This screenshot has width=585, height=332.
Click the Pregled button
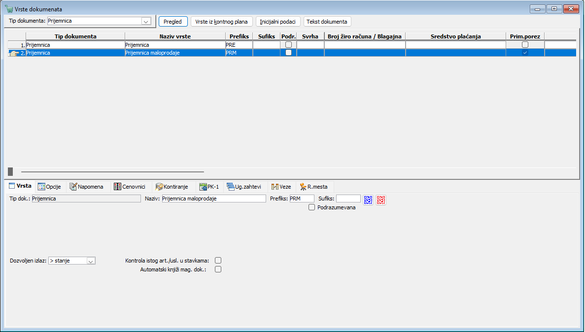(172, 22)
